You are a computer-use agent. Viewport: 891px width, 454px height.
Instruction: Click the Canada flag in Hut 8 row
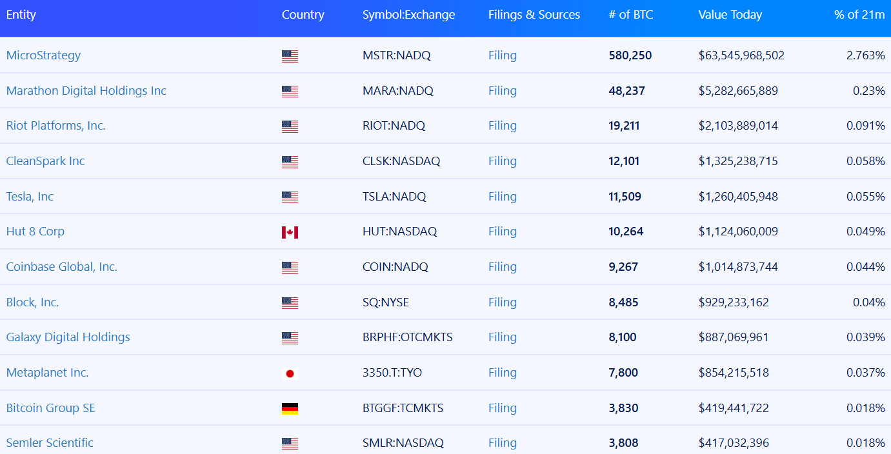[290, 232]
